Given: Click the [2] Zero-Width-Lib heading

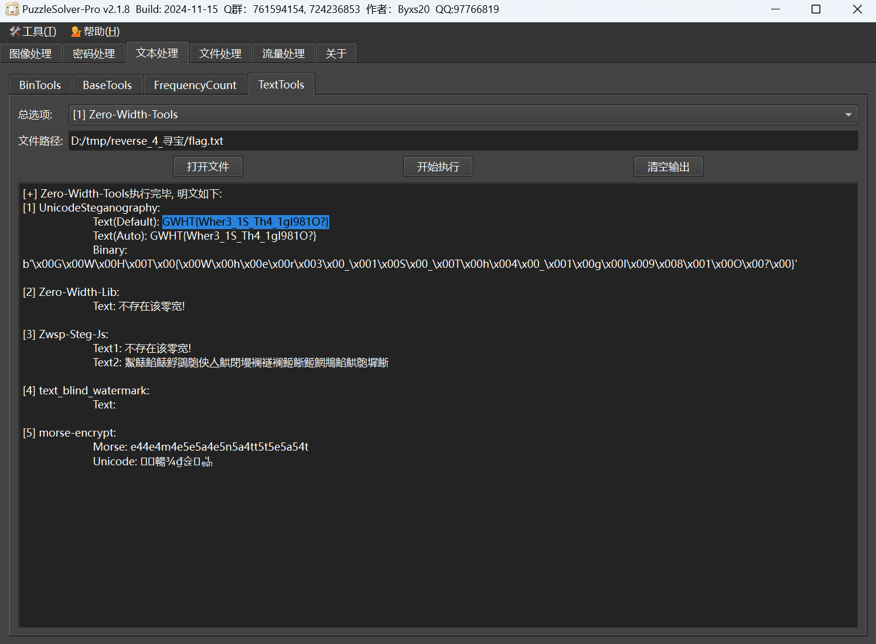Looking at the screenshot, I should (x=71, y=292).
